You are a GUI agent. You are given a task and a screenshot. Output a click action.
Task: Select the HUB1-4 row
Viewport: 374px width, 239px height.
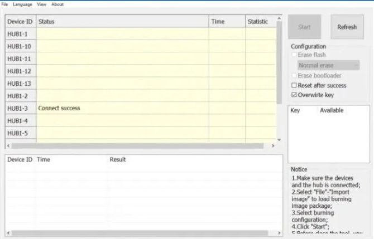[x=141, y=120]
